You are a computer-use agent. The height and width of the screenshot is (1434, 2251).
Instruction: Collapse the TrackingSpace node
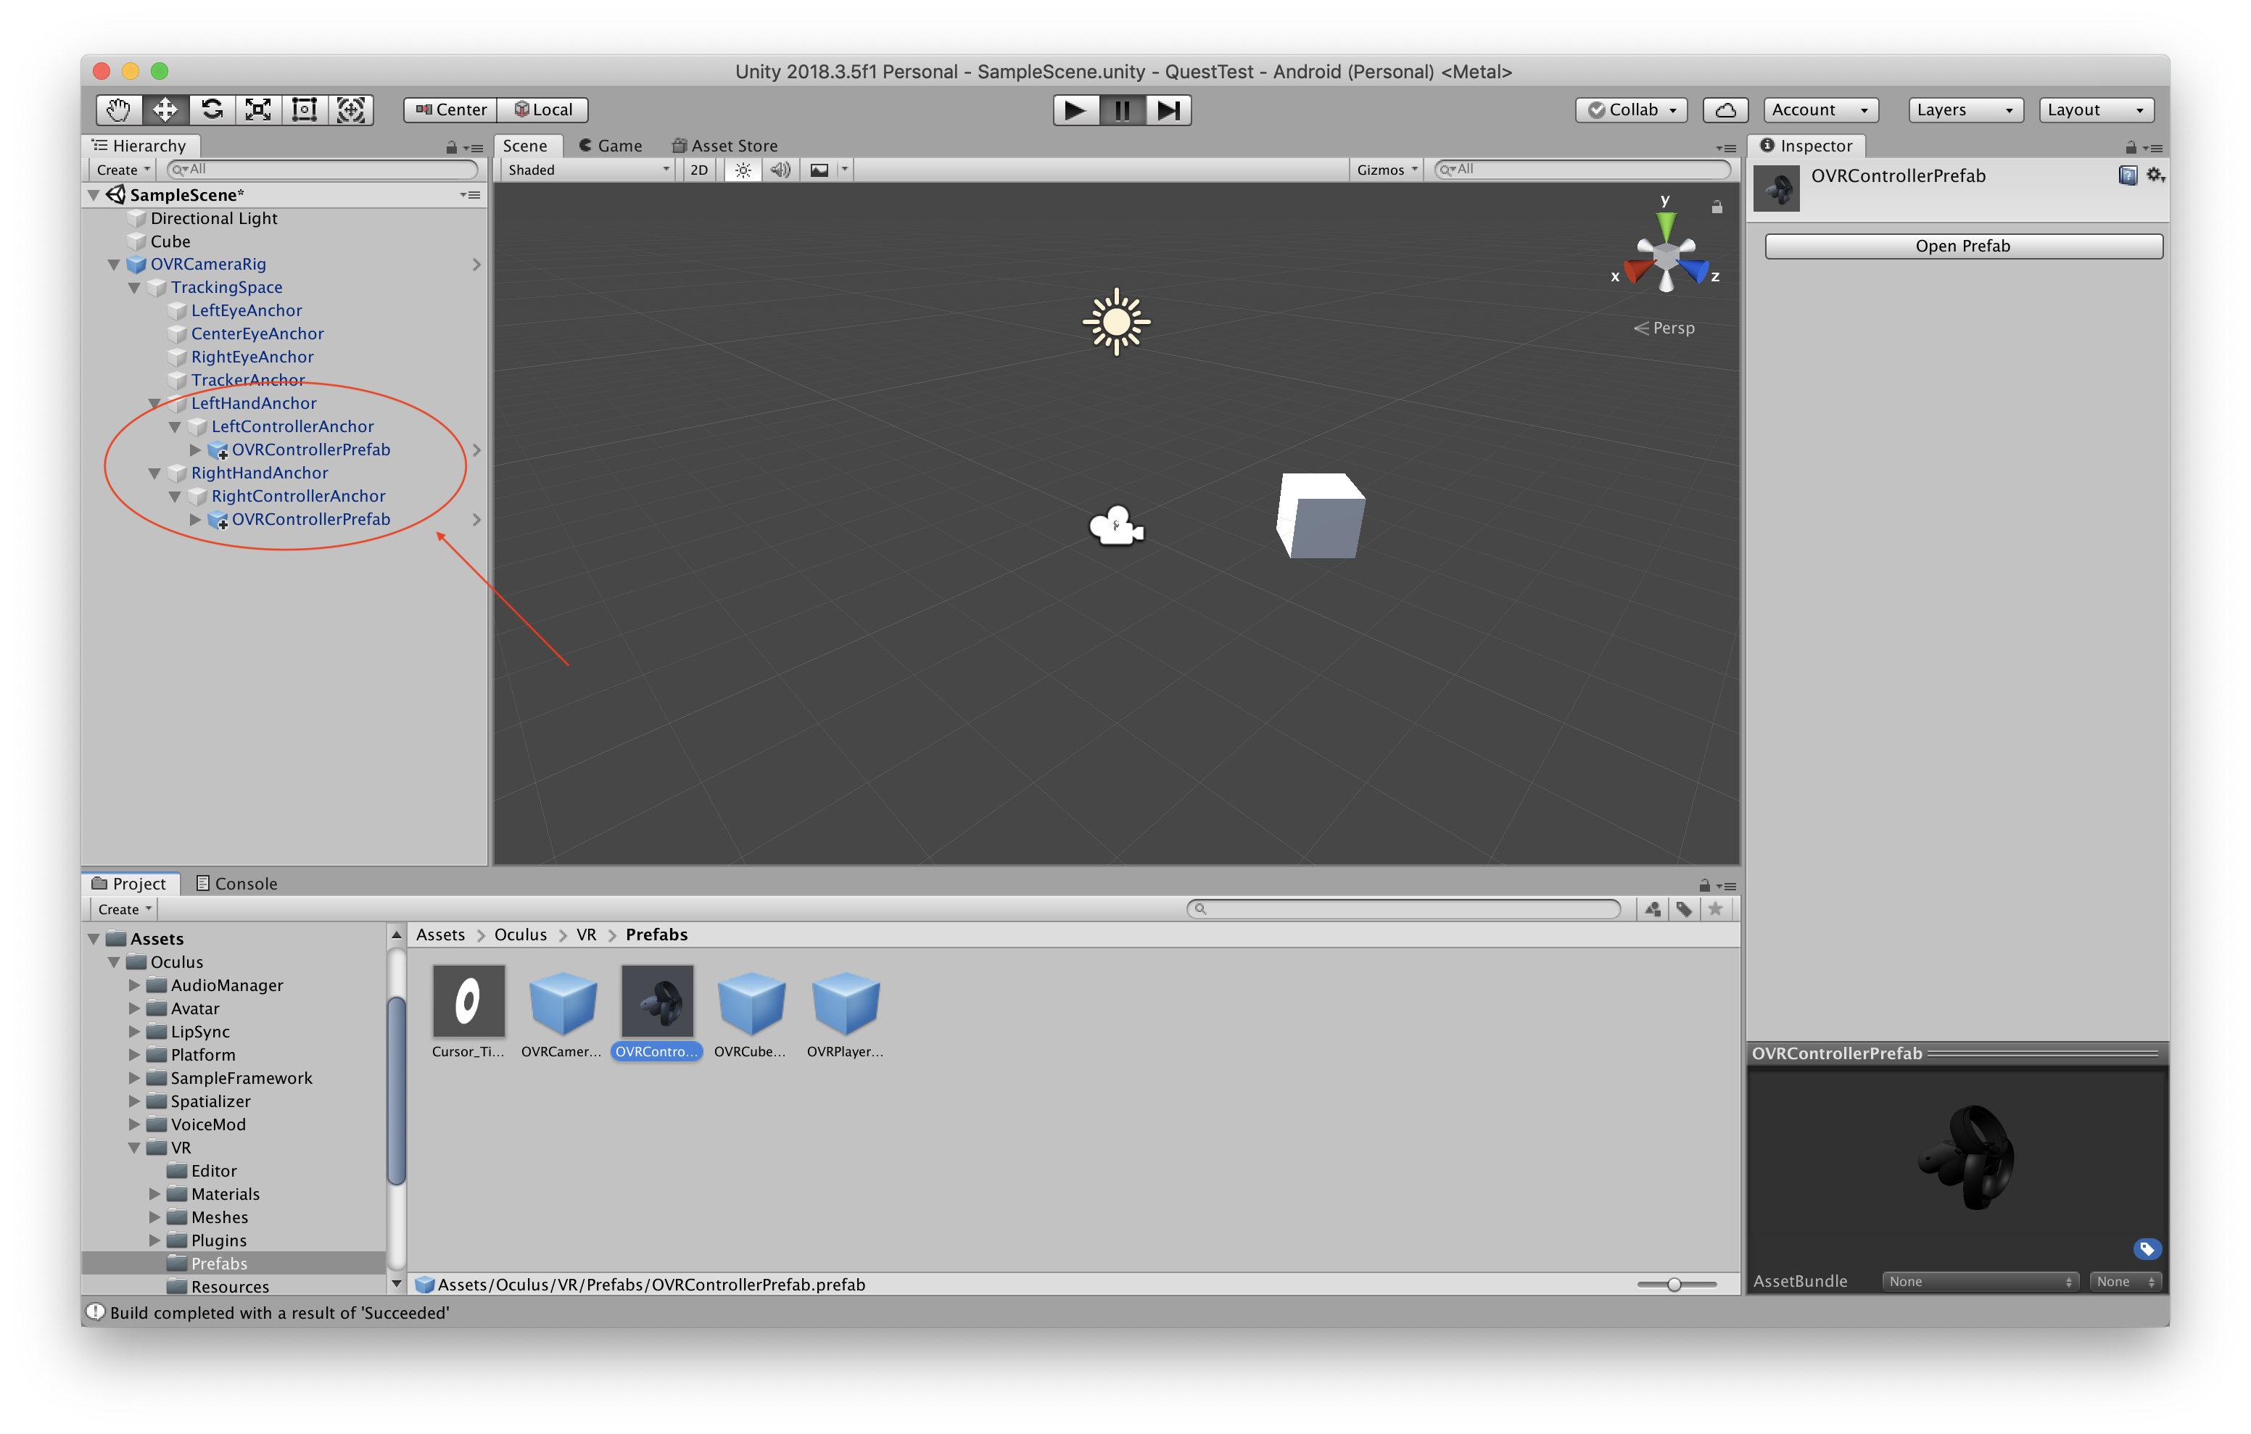click(133, 288)
